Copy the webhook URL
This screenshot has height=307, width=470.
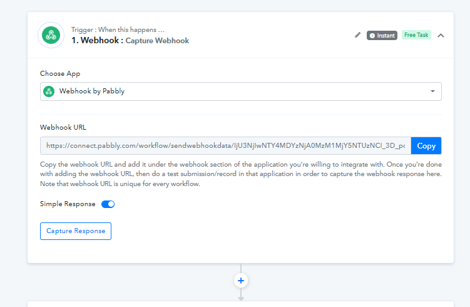pos(426,146)
